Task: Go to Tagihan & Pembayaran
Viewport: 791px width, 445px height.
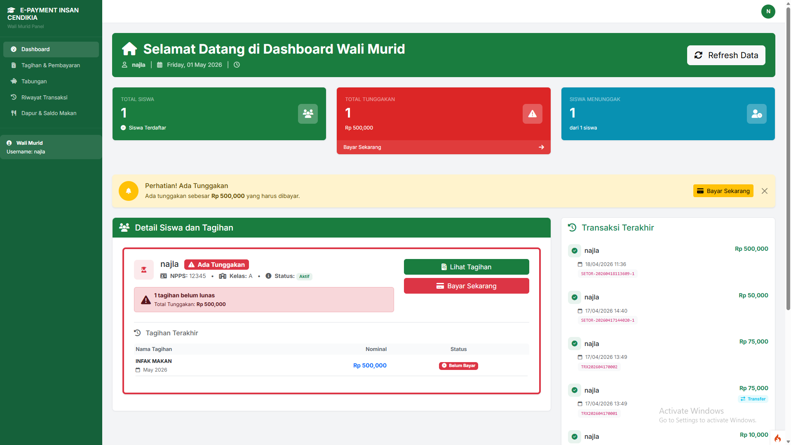Action: point(51,65)
